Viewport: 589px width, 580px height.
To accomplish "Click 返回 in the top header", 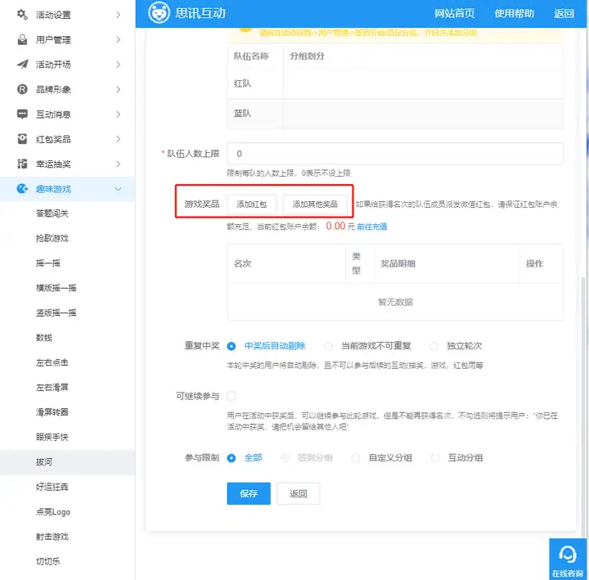I will click(x=564, y=14).
